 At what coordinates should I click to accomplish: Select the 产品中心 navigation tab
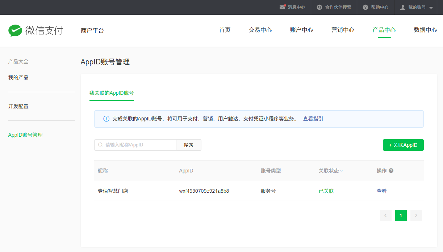coord(384,30)
